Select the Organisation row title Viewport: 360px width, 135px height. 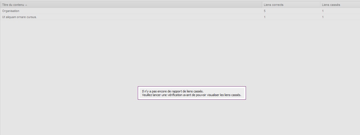[11, 11]
